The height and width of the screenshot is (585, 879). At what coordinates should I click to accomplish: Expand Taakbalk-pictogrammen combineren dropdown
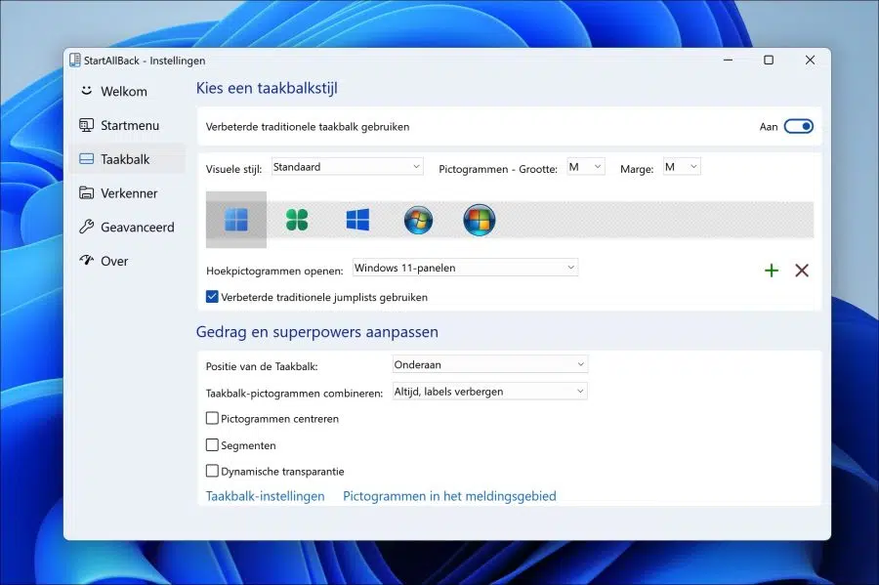click(489, 392)
